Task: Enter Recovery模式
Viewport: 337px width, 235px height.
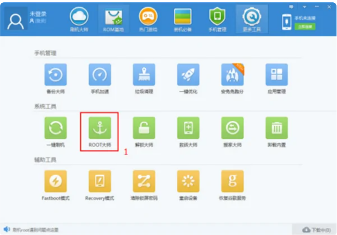Action: tap(99, 181)
